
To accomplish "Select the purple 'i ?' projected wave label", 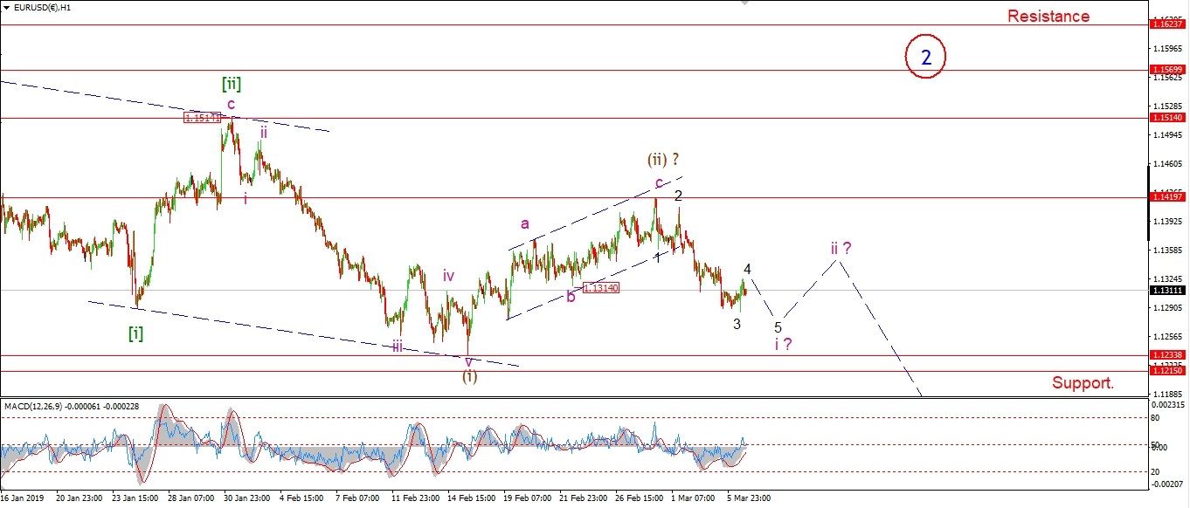I will click(783, 344).
